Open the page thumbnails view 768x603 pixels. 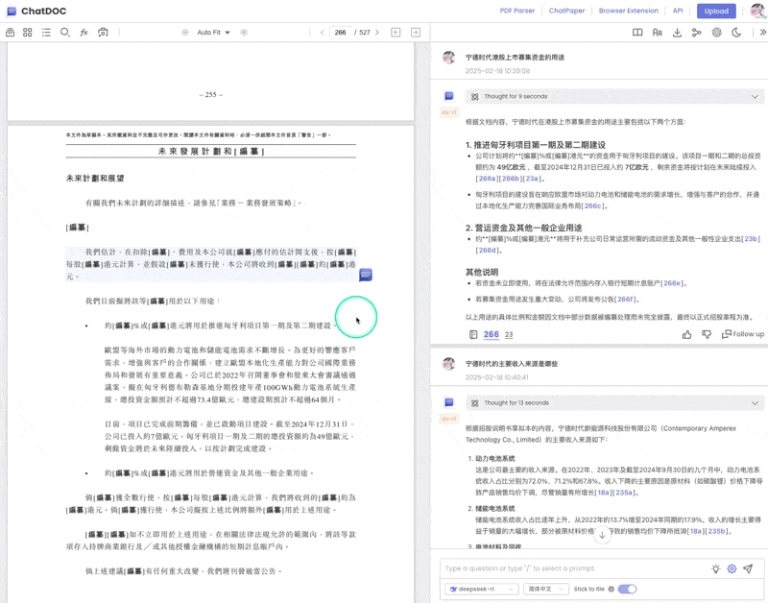point(27,32)
